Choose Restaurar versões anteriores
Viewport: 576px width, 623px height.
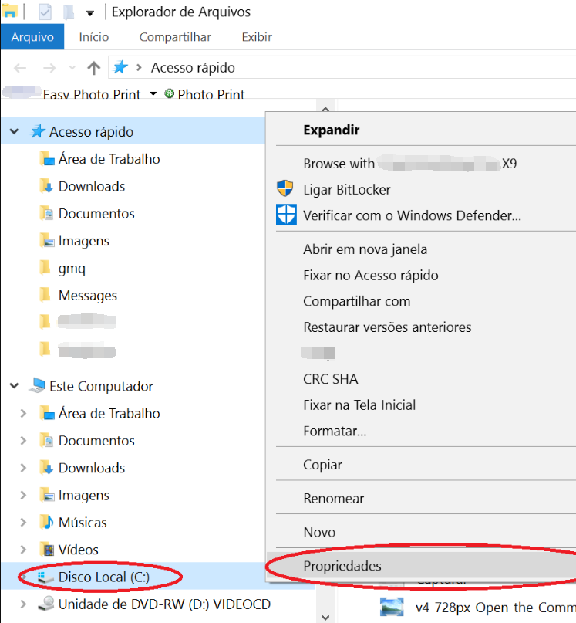[x=387, y=327]
